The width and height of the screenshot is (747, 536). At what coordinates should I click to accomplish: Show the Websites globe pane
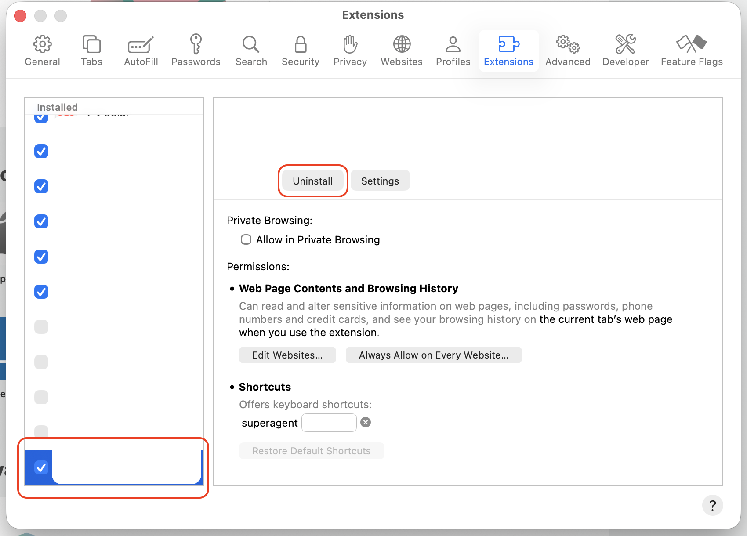[401, 51]
